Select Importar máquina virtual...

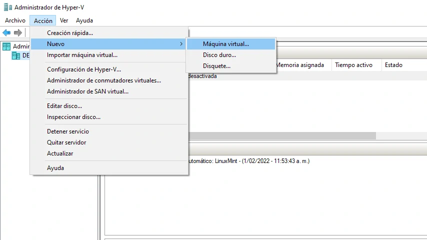click(x=109, y=55)
